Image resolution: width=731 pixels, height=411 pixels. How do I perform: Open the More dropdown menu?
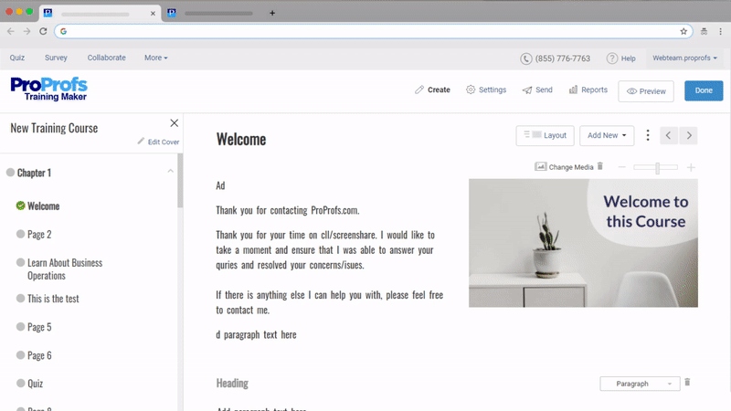pyautogui.click(x=155, y=58)
